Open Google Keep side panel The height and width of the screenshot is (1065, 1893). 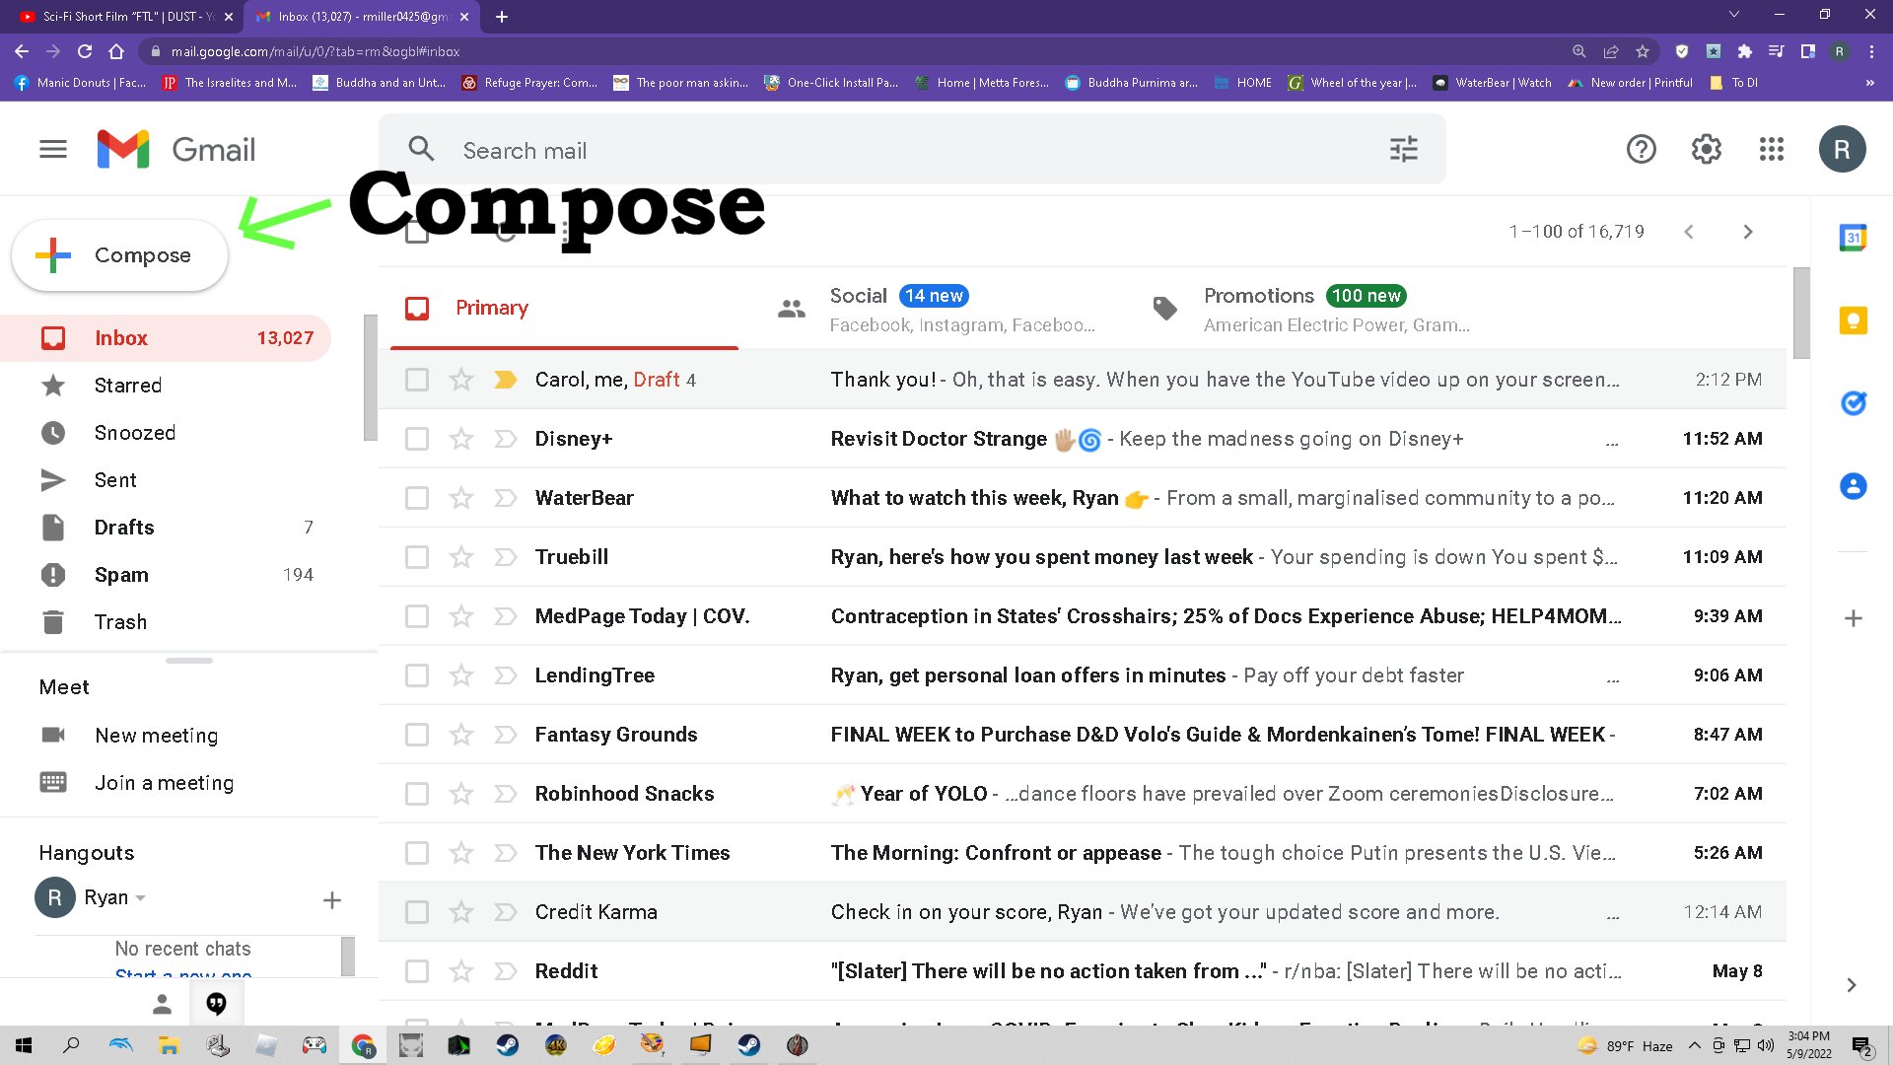click(1853, 320)
